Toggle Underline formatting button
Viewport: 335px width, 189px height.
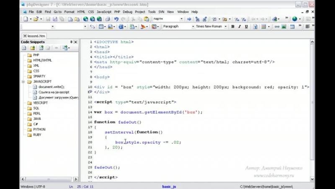tap(246, 26)
